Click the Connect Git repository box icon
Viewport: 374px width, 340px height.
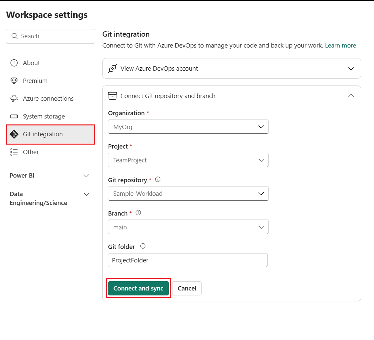[x=113, y=96]
